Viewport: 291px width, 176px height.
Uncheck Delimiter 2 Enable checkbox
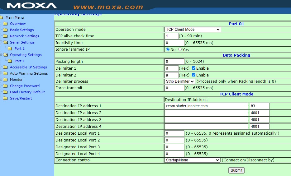point(193,75)
